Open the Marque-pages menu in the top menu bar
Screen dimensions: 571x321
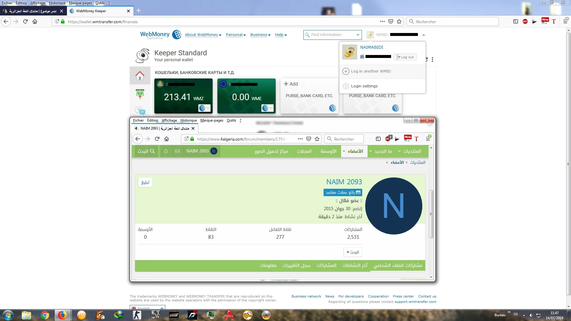[80, 3]
